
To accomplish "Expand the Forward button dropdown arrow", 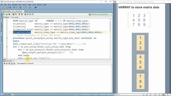I will tap(26, 7).
